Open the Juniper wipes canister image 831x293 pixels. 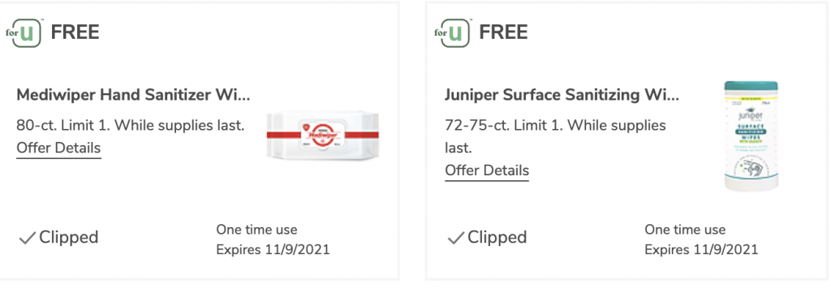(x=751, y=136)
